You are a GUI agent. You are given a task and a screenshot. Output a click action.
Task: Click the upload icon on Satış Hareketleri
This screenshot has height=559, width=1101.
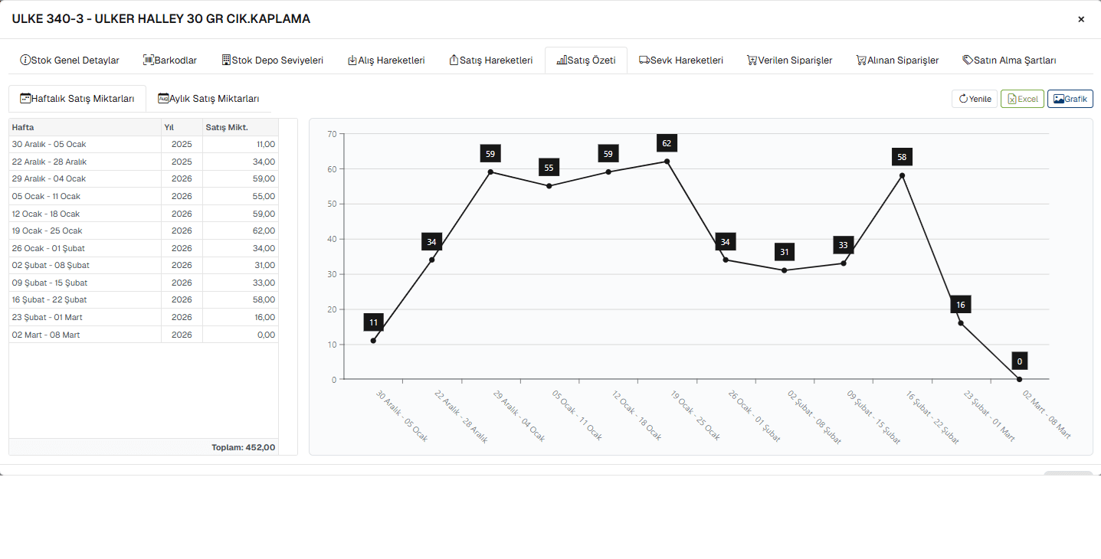coord(454,60)
